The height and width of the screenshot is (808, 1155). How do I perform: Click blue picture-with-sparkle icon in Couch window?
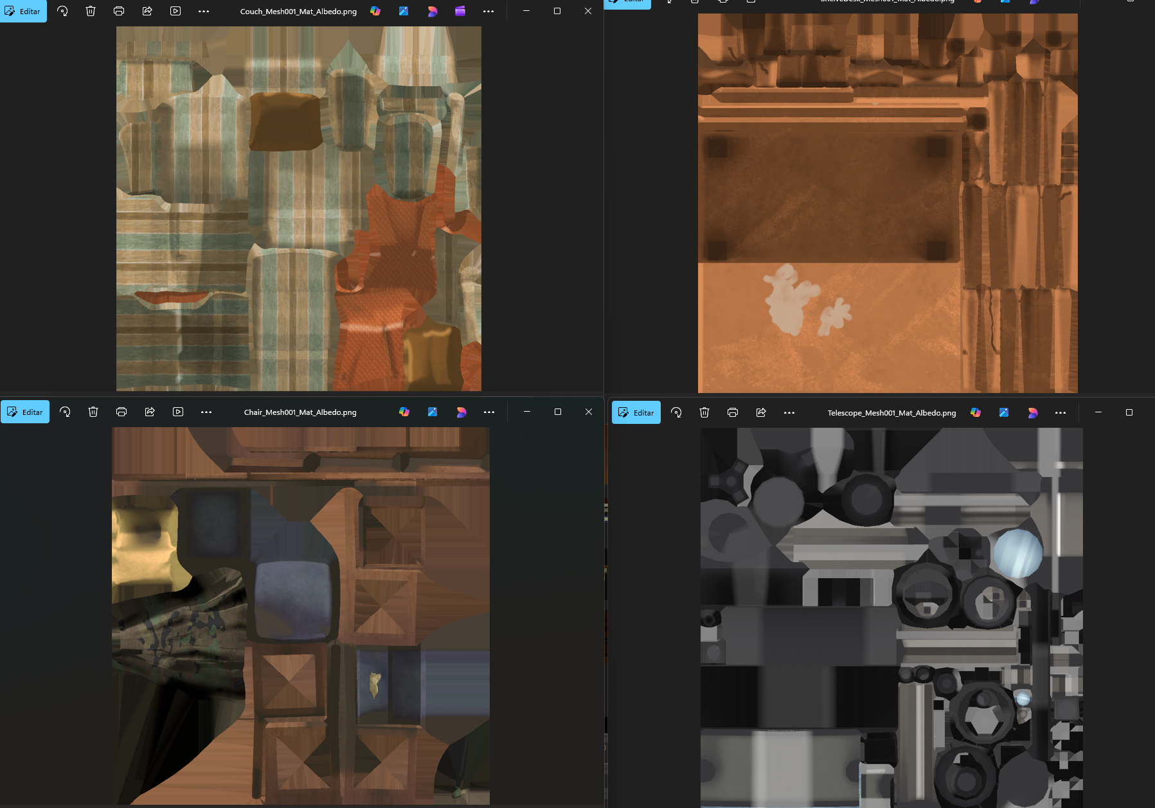tap(404, 11)
